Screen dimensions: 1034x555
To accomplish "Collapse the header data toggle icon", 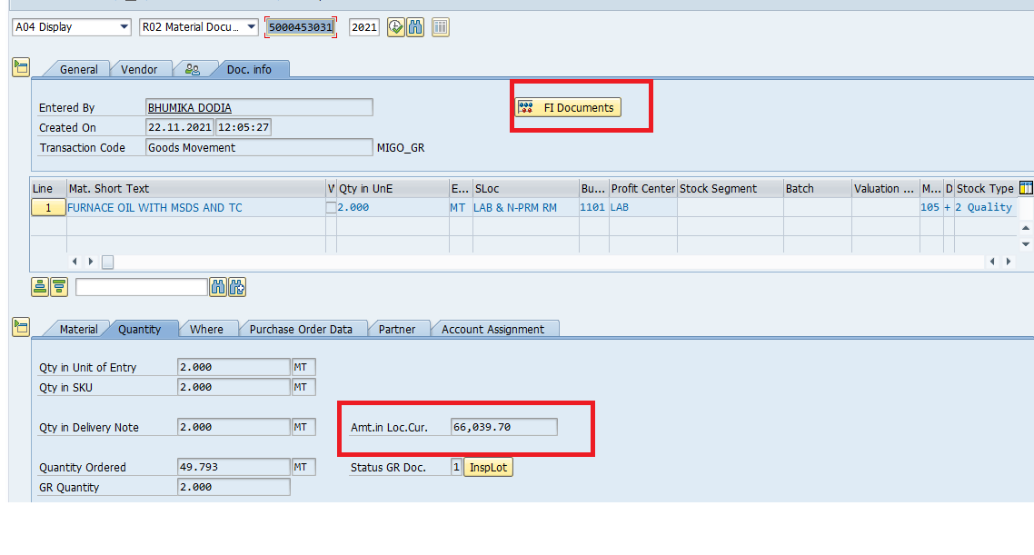I will pos(21,66).
